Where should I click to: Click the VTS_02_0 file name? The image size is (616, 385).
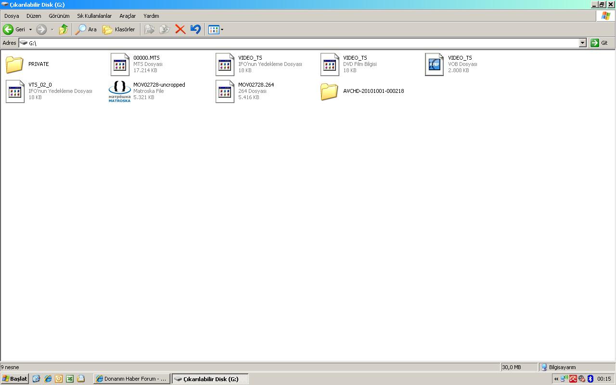[x=40, y=85]
